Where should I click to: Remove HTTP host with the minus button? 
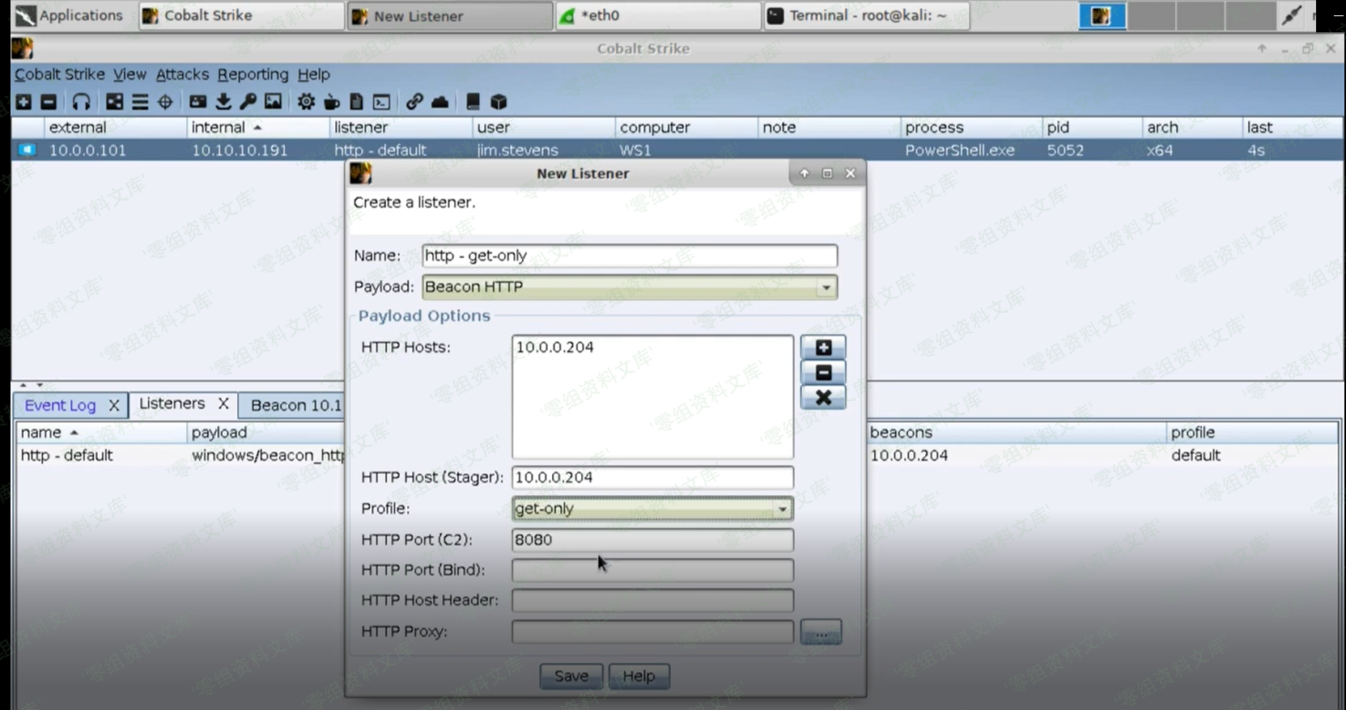coord(823,373)
